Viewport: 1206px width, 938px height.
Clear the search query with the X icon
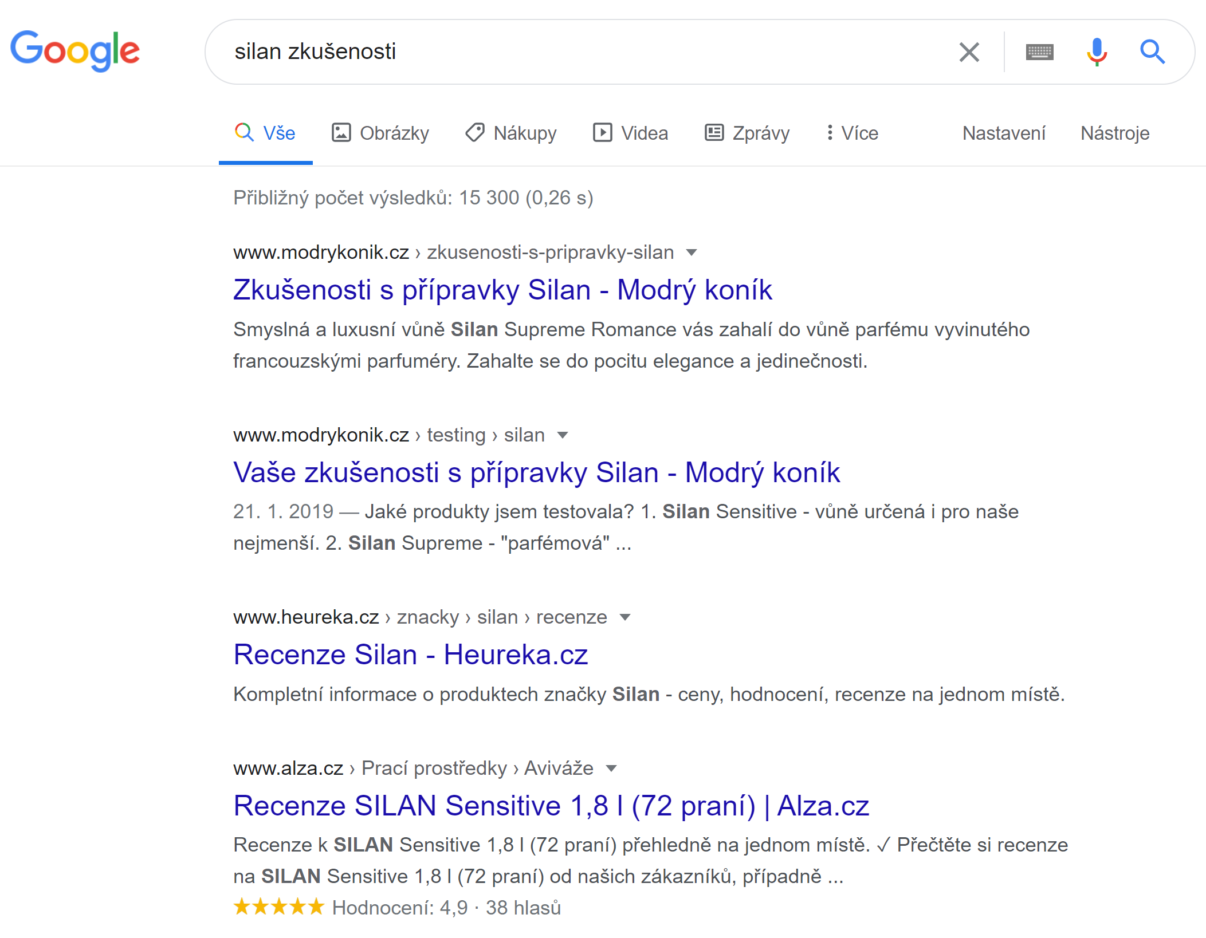969,52
